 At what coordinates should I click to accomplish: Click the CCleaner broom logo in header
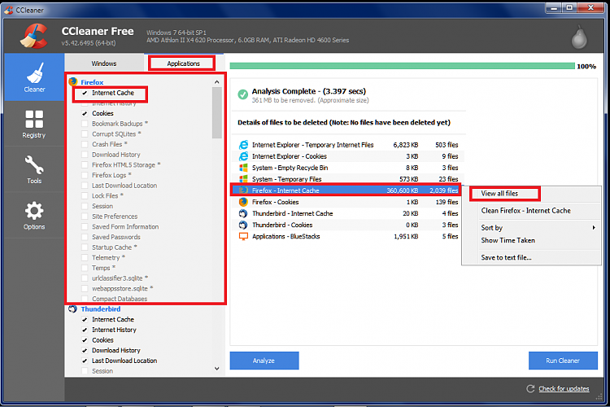pyautogui.click(x=34, y=36)
